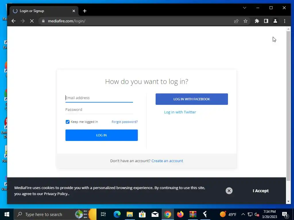The width and height of the screenshot is (294, 220).
Task: Open WinRAR from the taskbar
Action: tap(193, 214)
